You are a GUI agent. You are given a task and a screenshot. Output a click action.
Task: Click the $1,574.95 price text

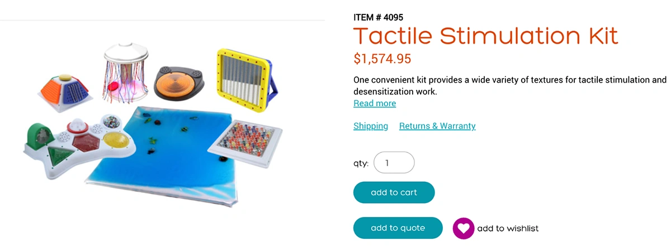382,58
